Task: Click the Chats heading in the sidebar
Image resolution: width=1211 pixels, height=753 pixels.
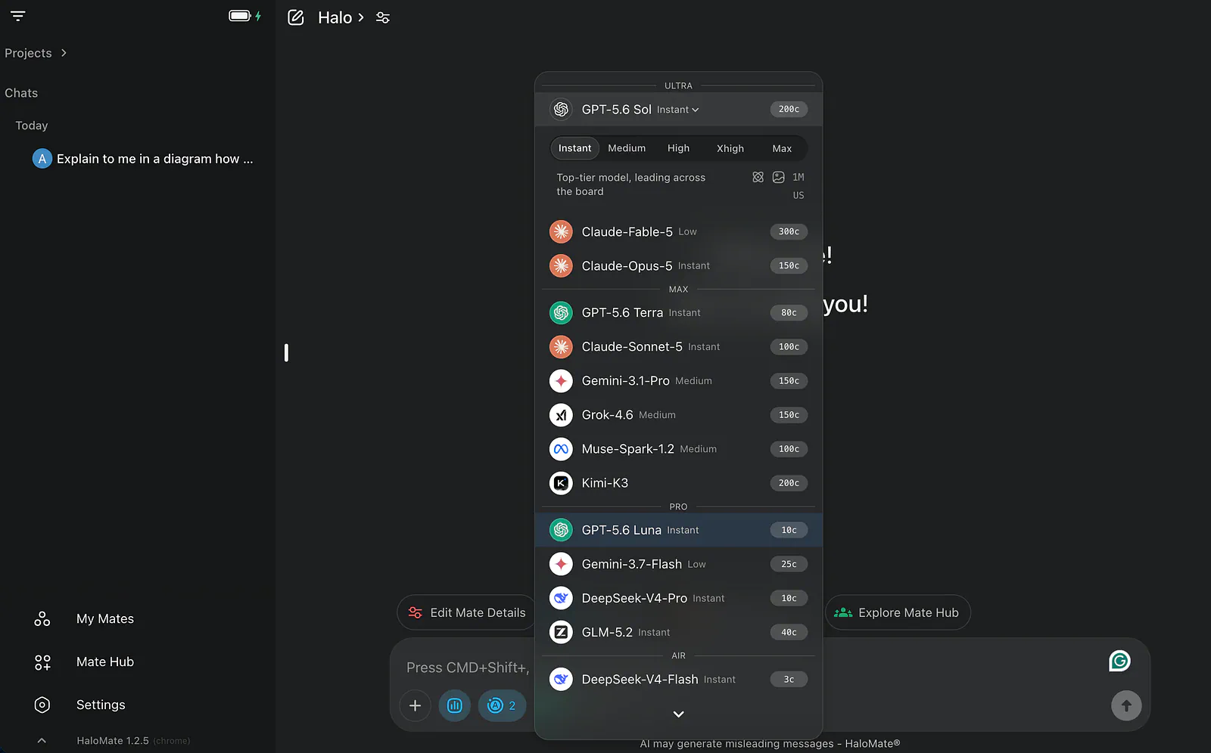Action: [21, 93]
